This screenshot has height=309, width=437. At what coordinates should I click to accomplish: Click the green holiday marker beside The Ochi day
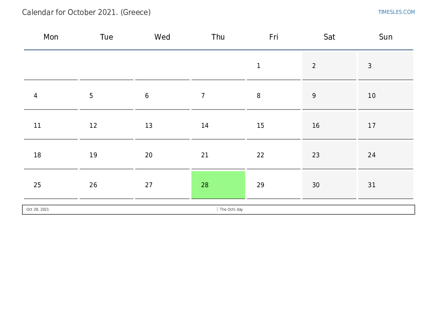(218, 209)
